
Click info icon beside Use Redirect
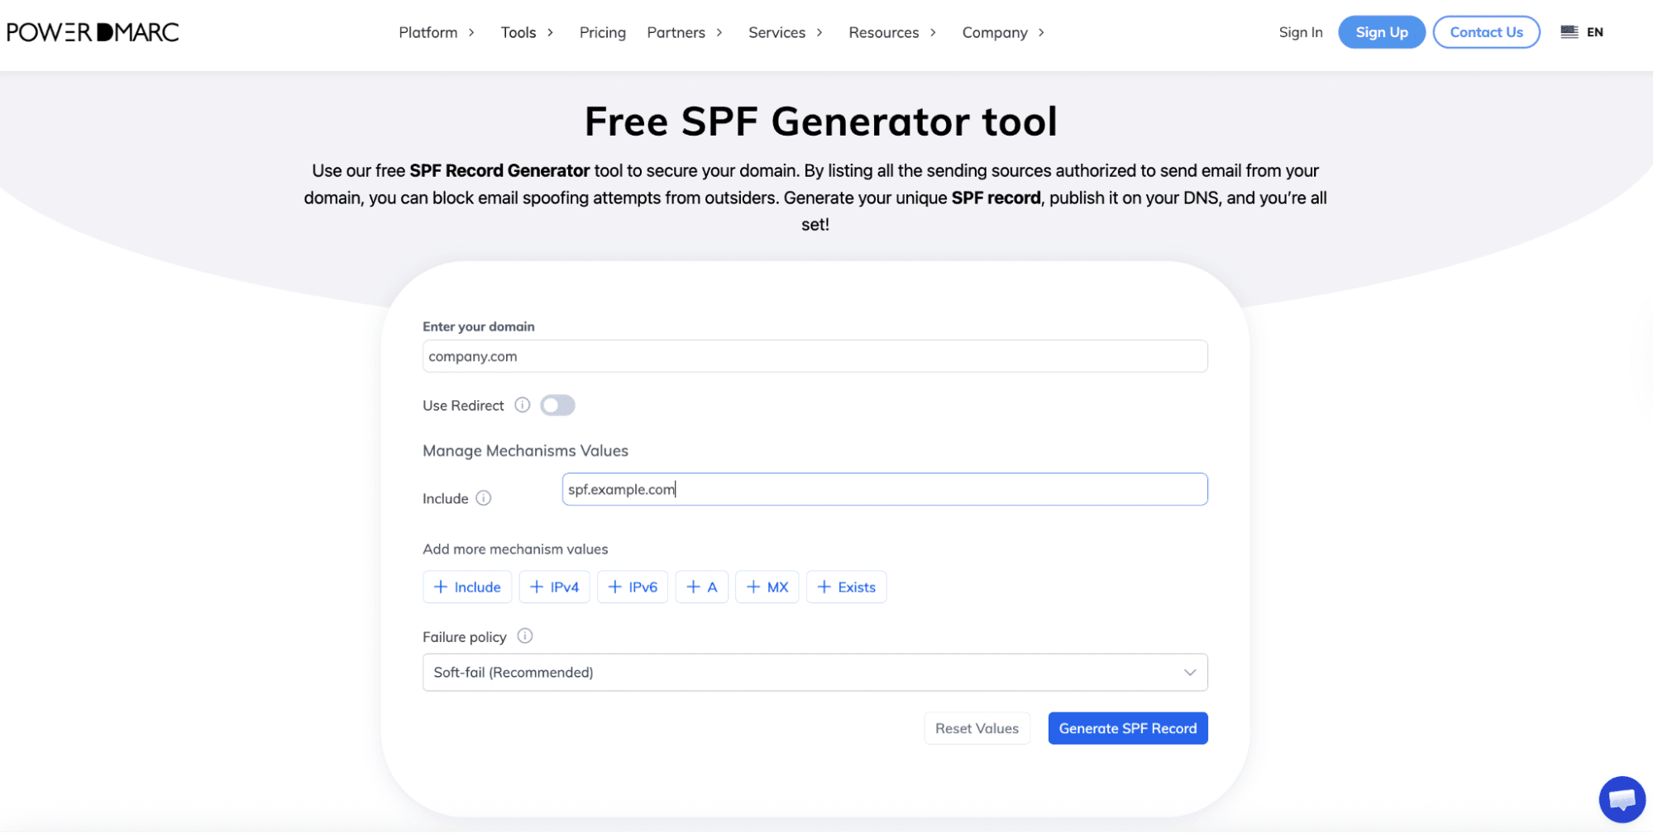523,405
